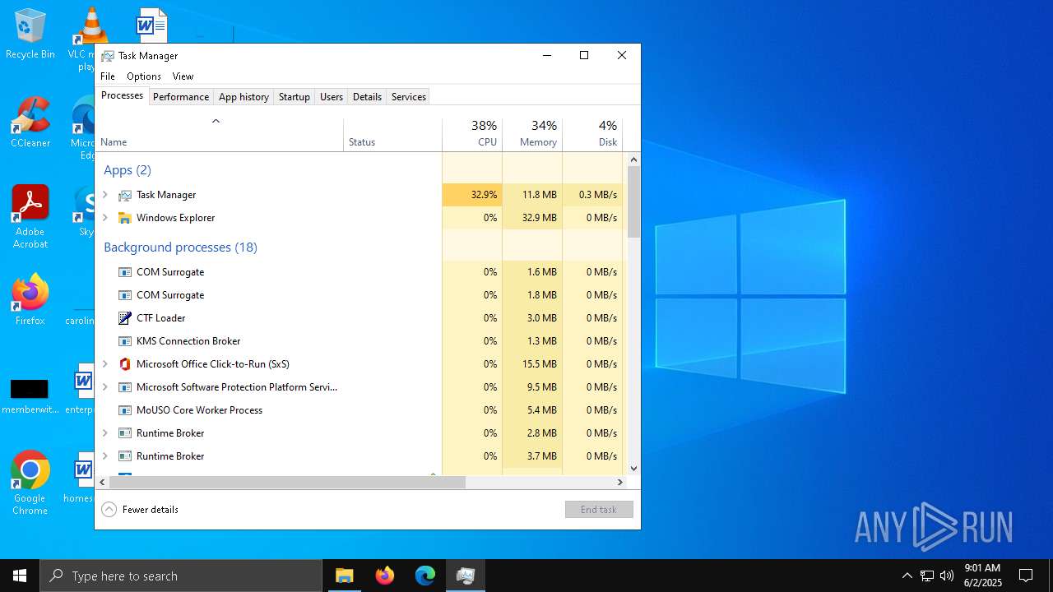Switch to the Users tab
The width and height of the screenshot is (1053, 592).
(x=332, y=97)
